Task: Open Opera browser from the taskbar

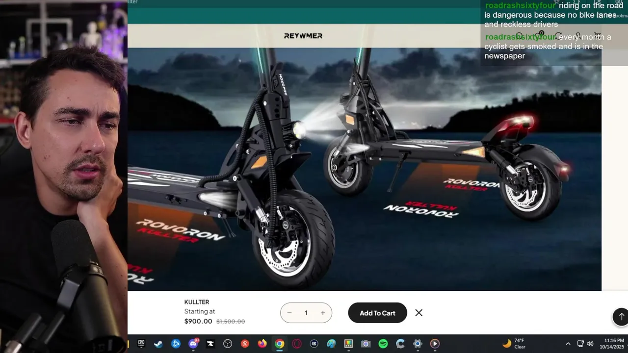Action: tap(297, 344)
